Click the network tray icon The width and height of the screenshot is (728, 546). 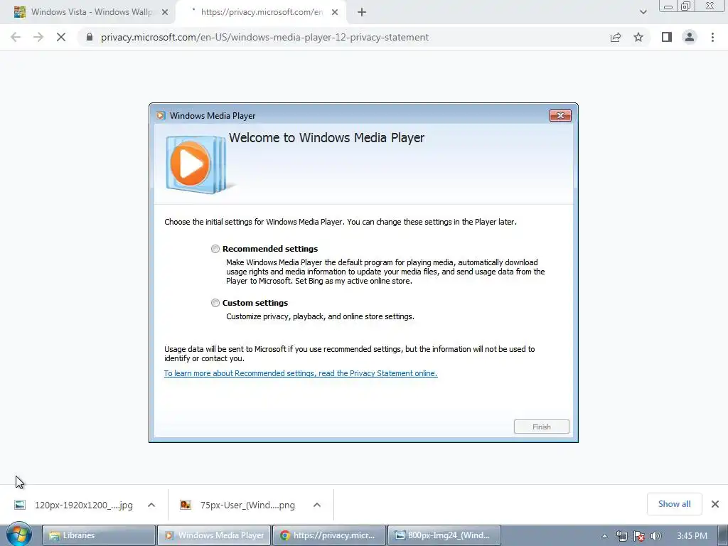tap(621, 536)
